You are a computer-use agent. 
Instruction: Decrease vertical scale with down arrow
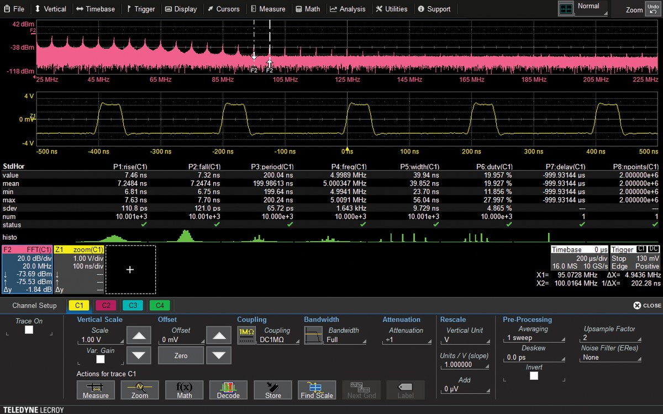click(139, 355)
